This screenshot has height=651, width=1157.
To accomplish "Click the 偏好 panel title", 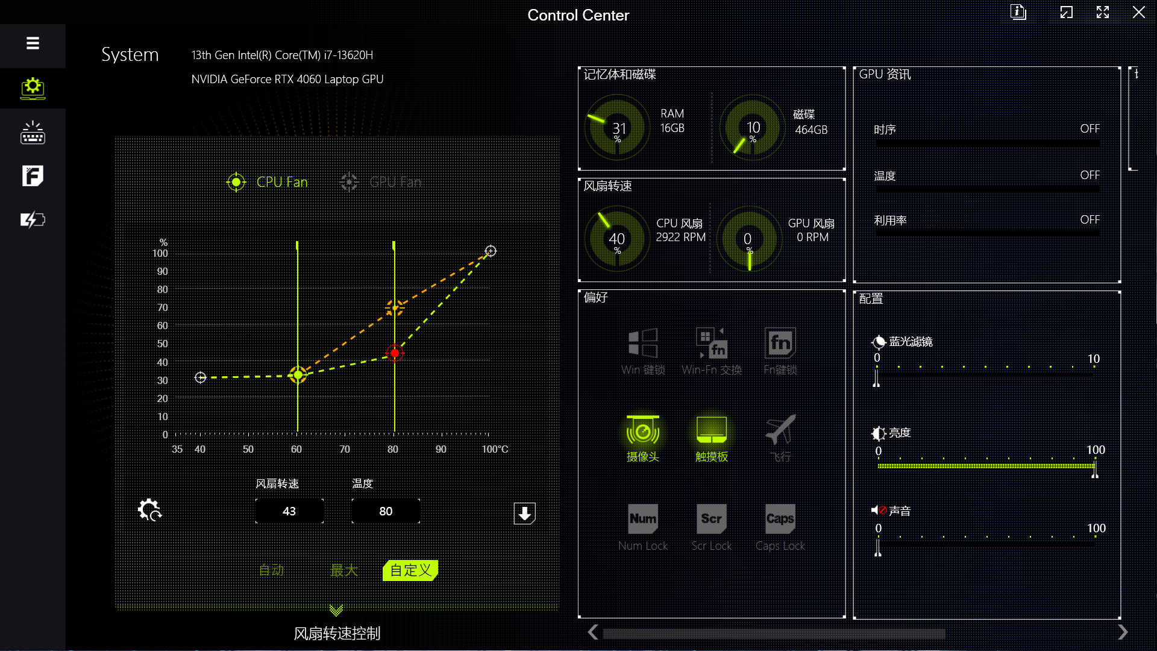I will [x=595, y=297].
